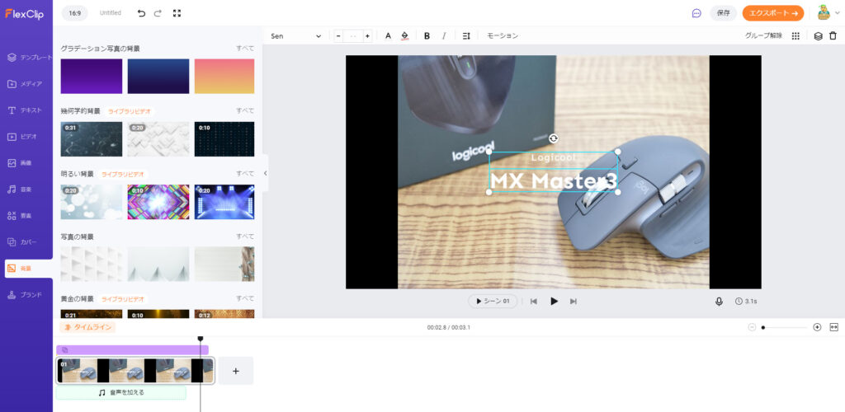Click the エクスポート export button
This screenshot has width=845, height=412.
coord(772,13)
